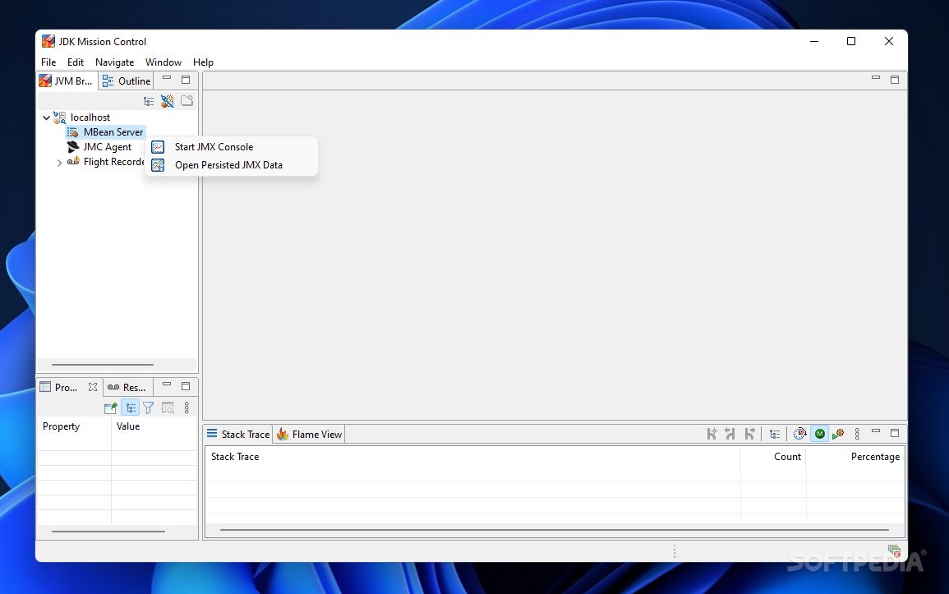Click the new folder icon in JVM Browser
Image resolution: width=949 pixels, height=594 pixels.
coord(187,100)
